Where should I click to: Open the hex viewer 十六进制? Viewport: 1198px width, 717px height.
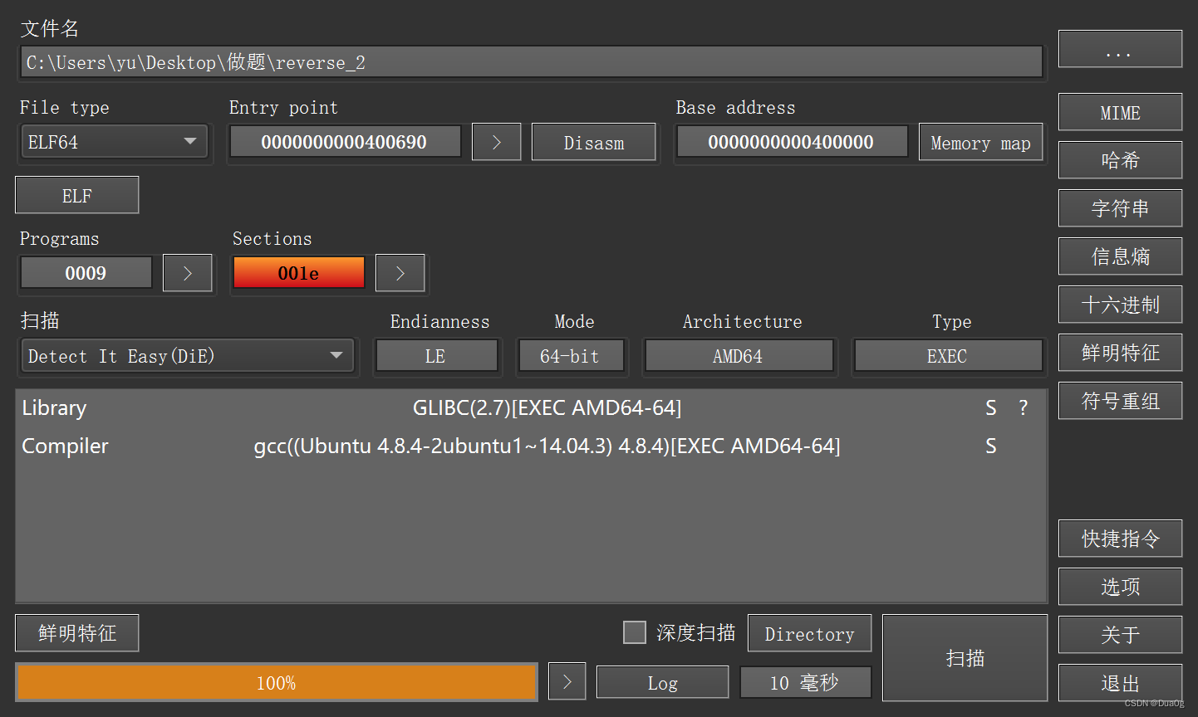point(1120,305)
